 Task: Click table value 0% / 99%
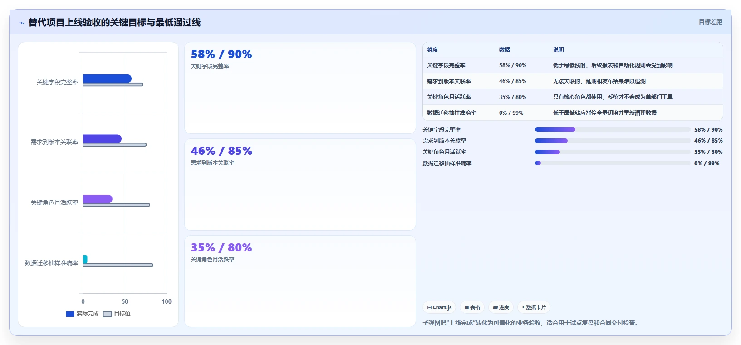pyautogui.click(x=511, y=113)
